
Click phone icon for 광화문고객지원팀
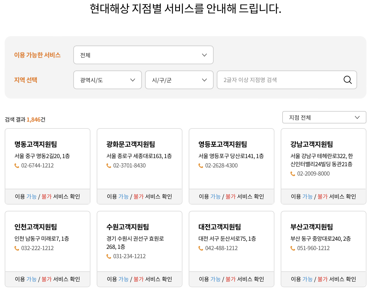(x=109, y=166)
